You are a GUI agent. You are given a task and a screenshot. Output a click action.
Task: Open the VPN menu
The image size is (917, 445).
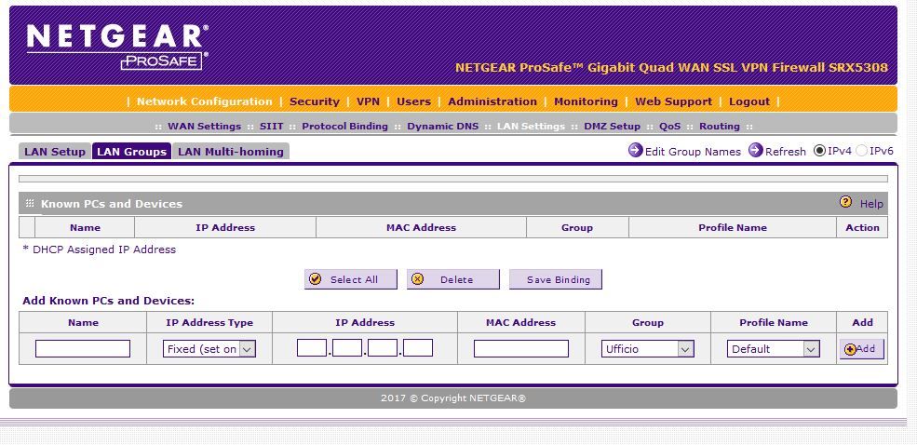click(368, 101)
